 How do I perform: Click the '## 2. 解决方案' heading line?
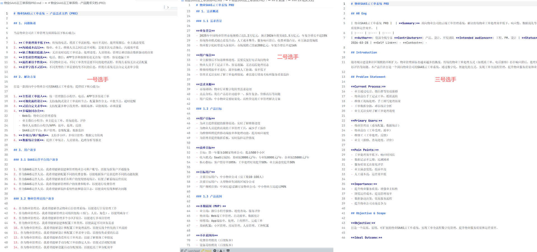click(x=25, y=77)
